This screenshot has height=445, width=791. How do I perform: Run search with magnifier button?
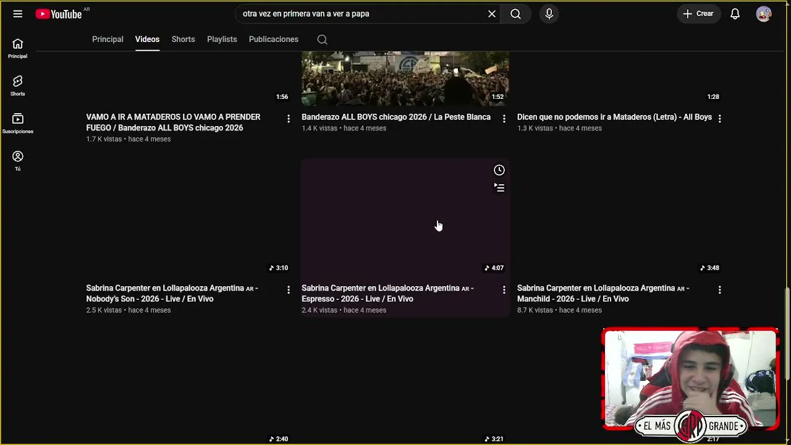(515, 14)
